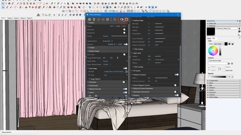Viewport: 241px width, 135px height.
Task: Pick a hue on the color wheel
Action: (213, 51)
